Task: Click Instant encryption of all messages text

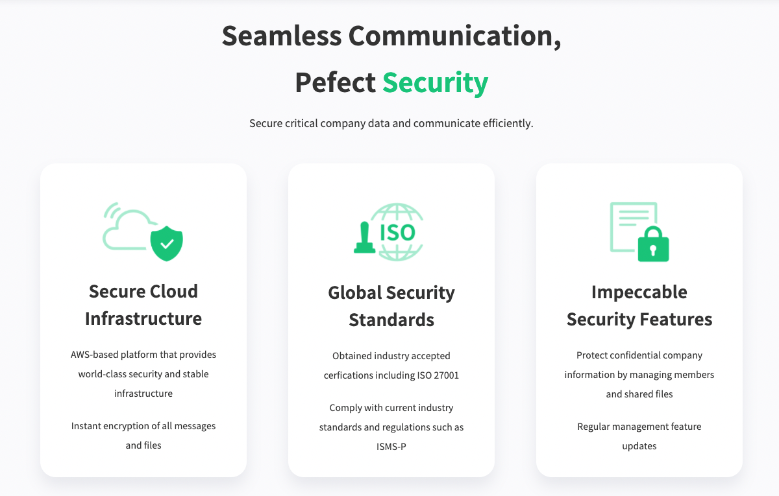Action: (x=143, y=436)
